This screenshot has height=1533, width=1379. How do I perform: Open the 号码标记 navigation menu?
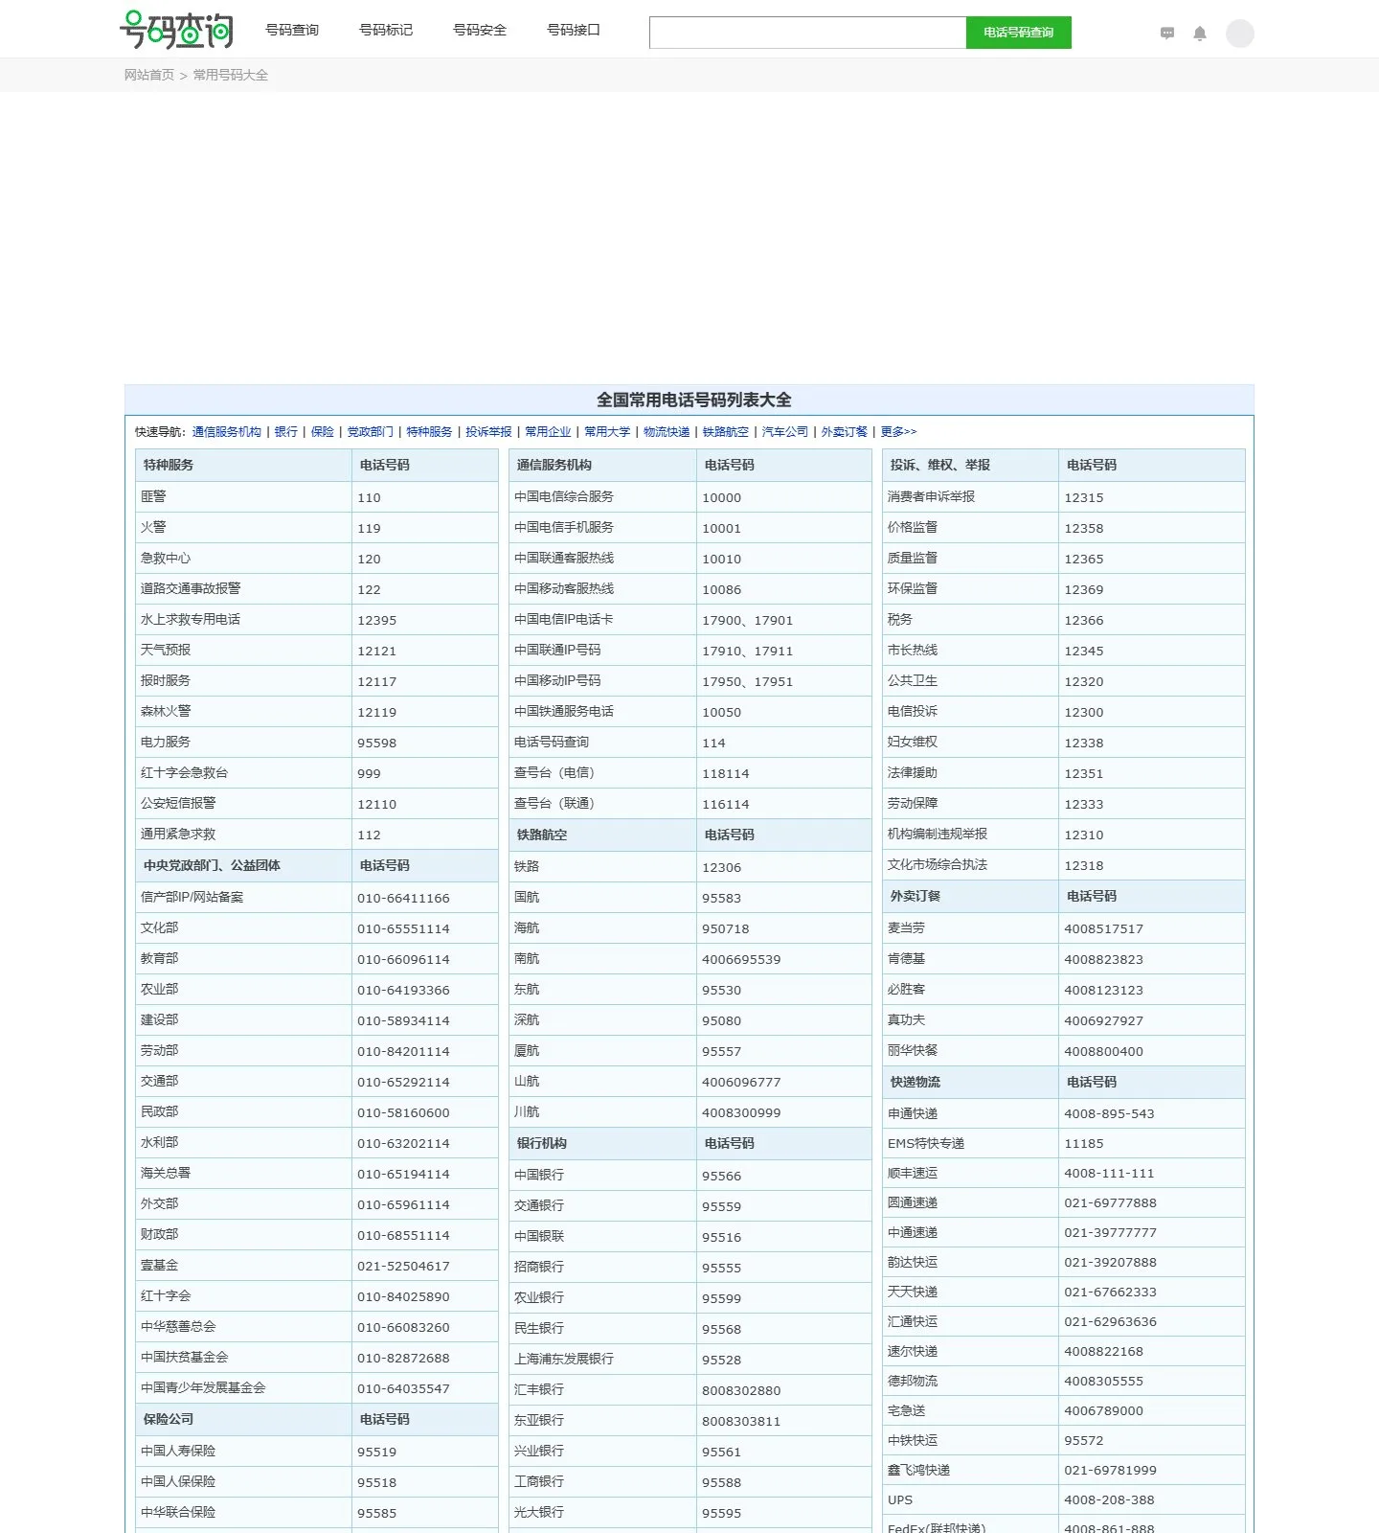click(386, 30)
